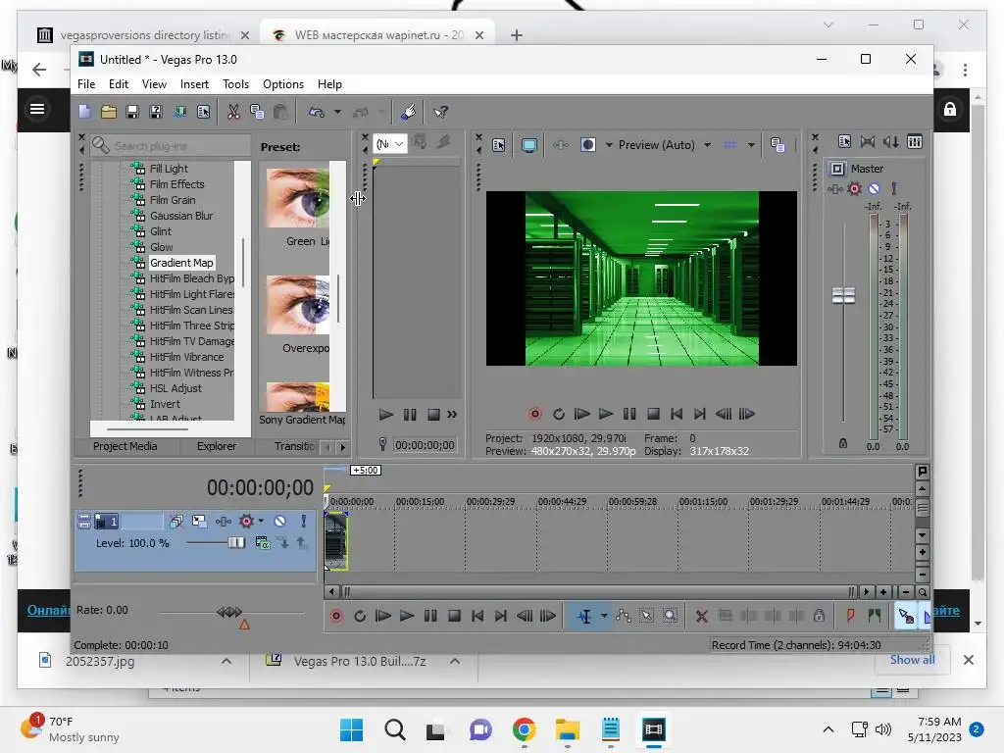1004x753 pixels.
Task: Open the Undo history dropdown arrow
Action: coord(337,112)
